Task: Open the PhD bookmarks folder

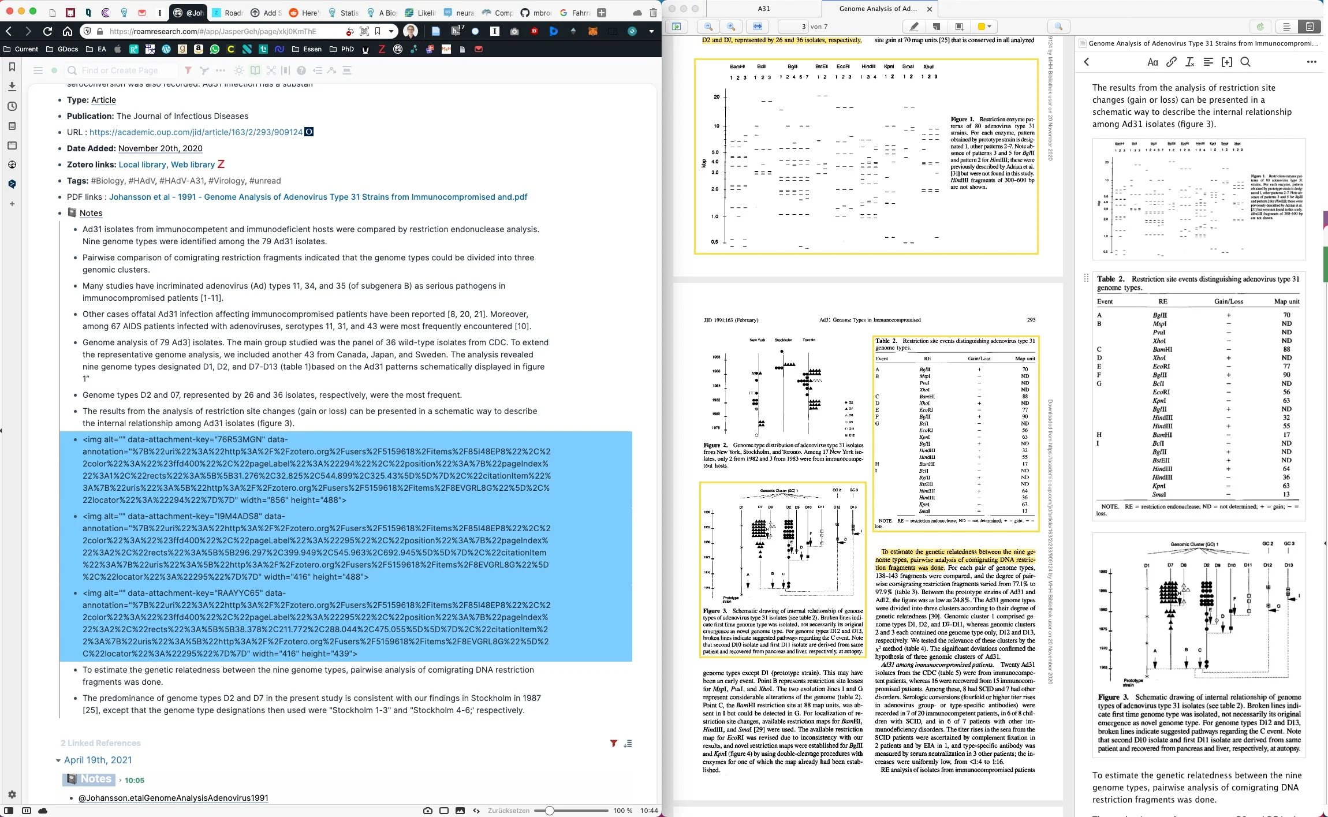Action: click(341, 49)
